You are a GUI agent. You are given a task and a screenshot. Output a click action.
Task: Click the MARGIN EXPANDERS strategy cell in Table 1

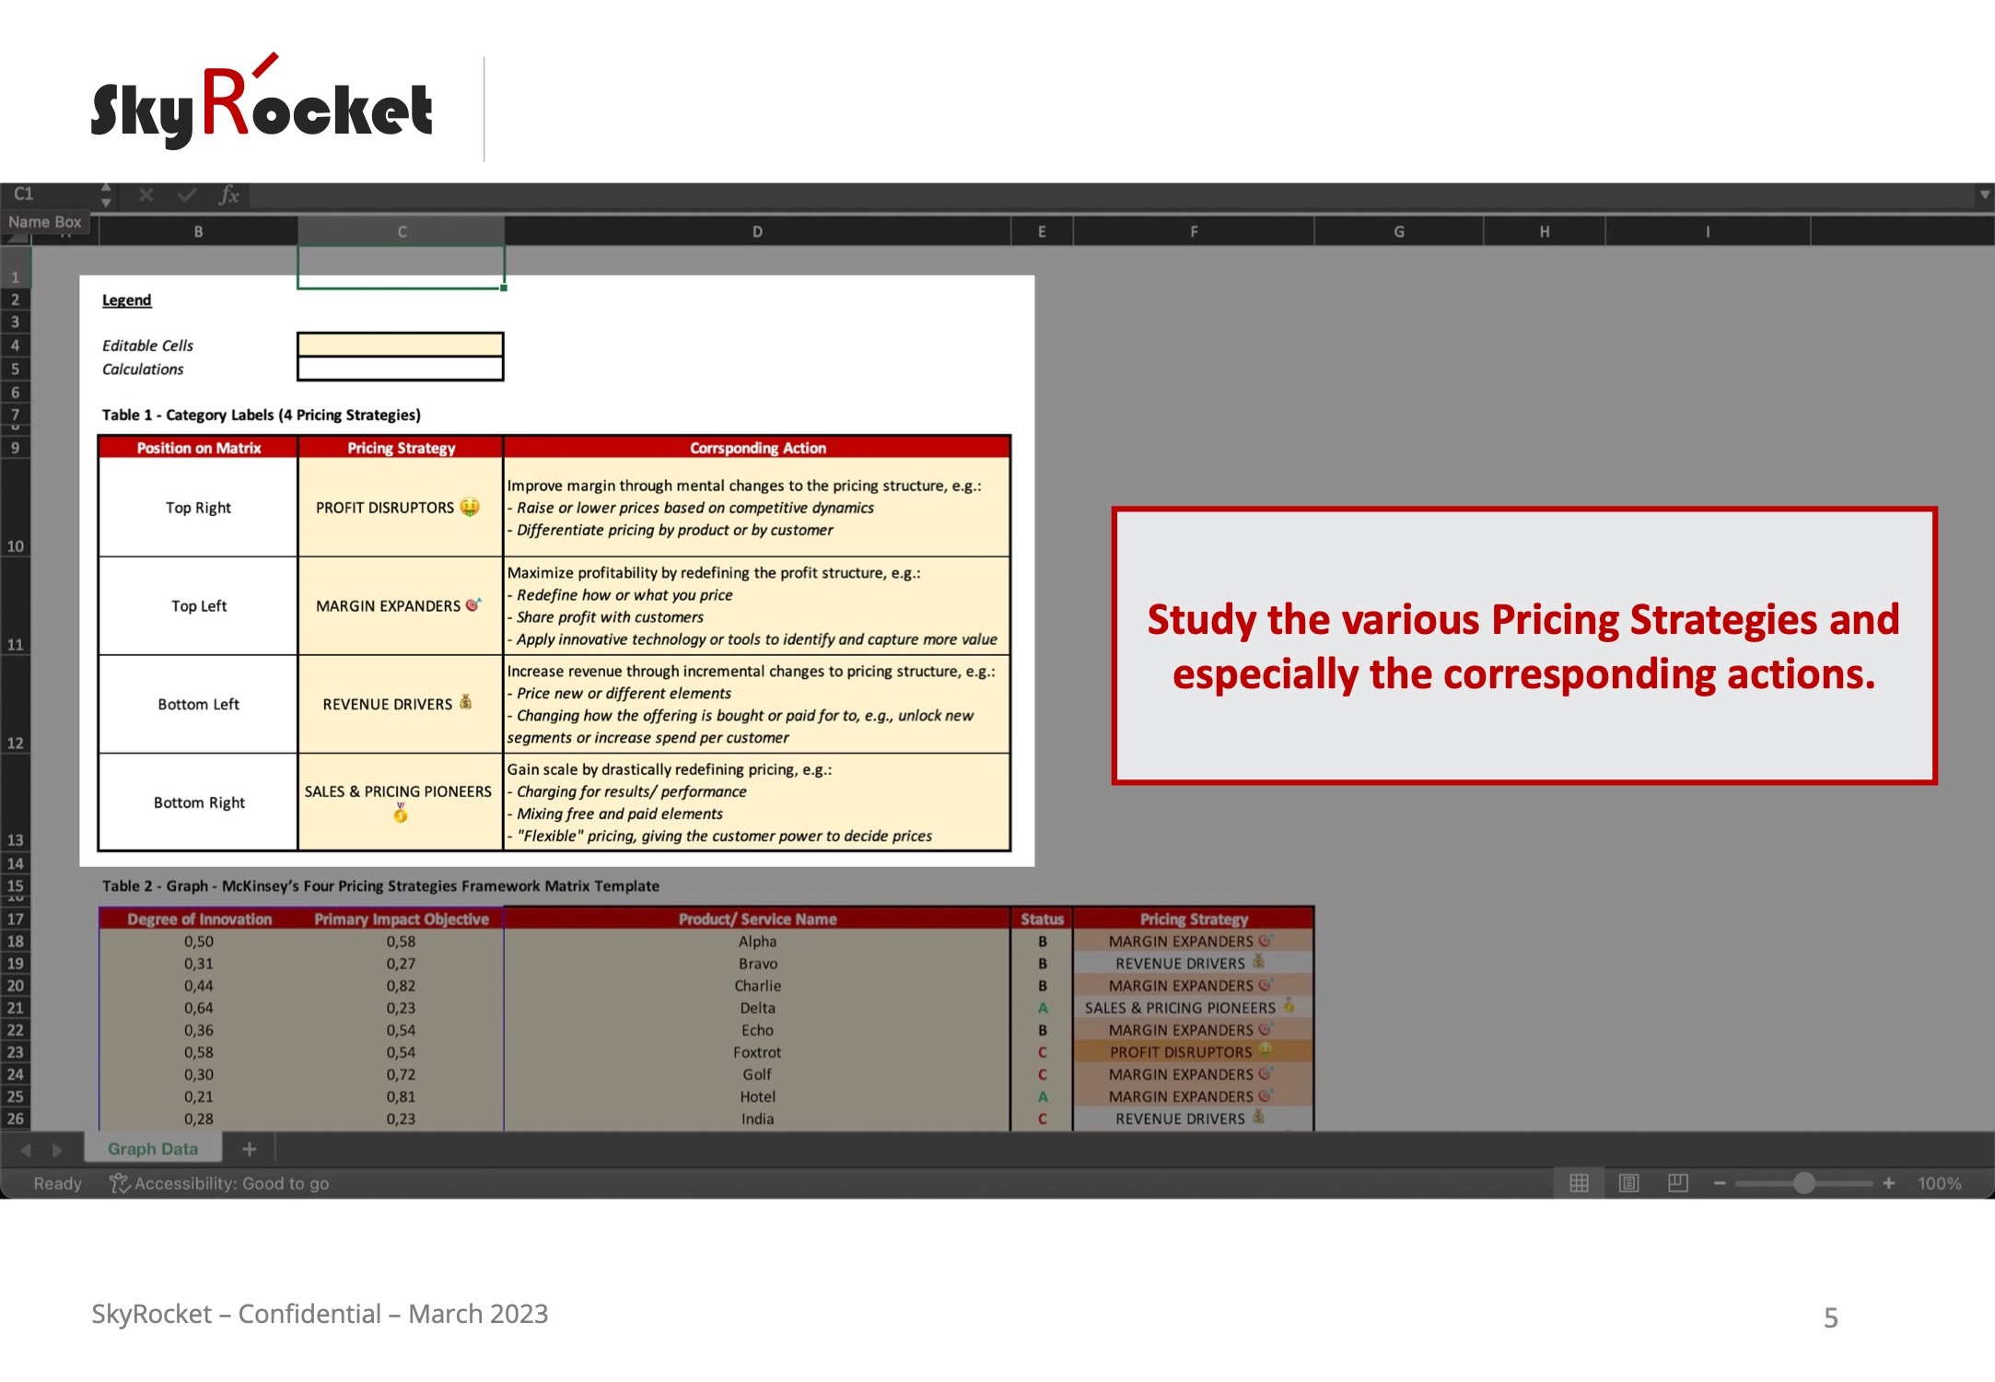click(401, 606)
